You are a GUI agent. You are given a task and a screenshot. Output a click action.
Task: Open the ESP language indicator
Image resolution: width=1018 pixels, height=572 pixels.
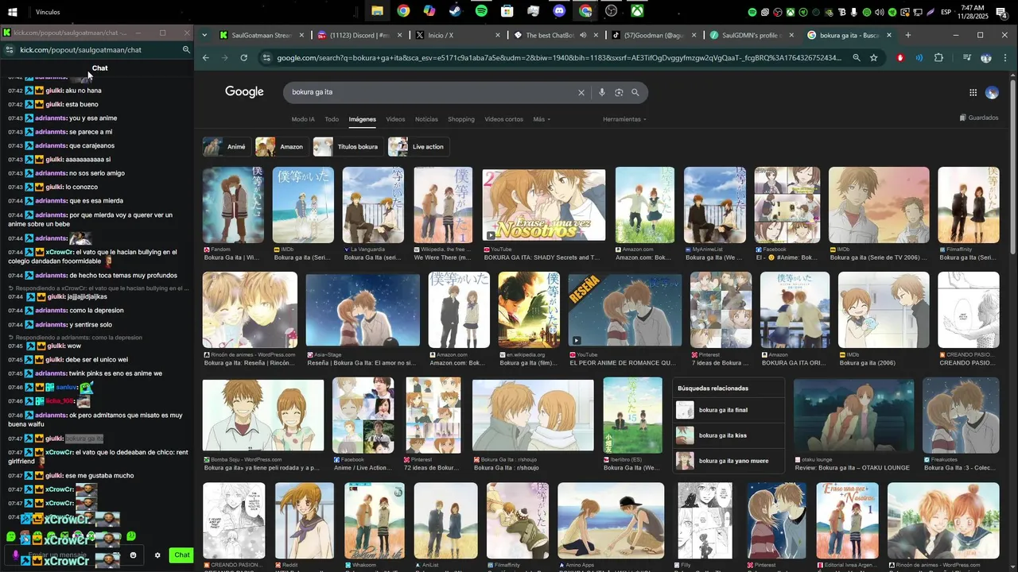(x=946, y=12)
